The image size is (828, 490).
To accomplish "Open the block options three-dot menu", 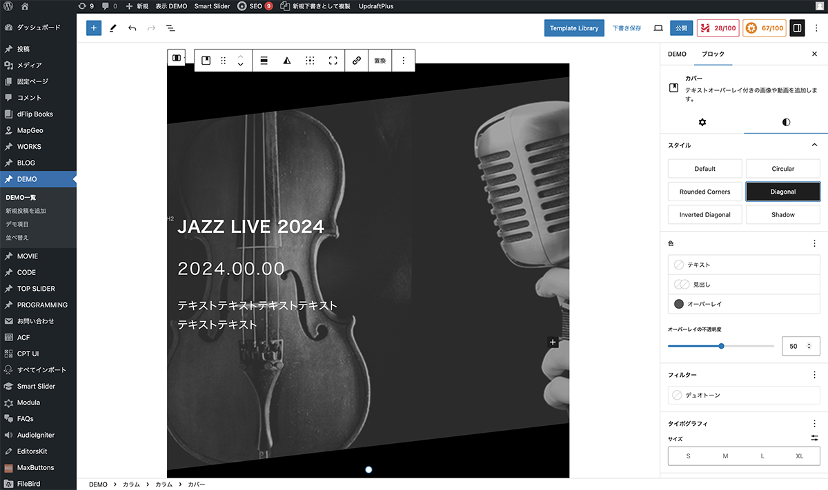I will point(404,61).
